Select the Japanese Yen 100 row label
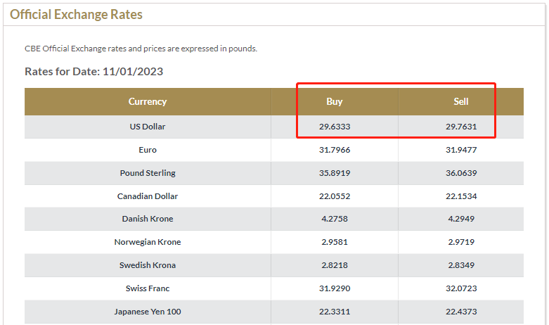This screenshot has width=549, height=325. [148, 312]
